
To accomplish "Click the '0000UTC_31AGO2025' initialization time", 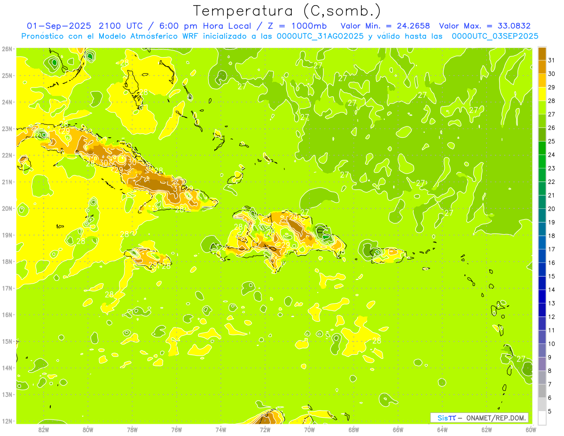I will pos(320,36).
